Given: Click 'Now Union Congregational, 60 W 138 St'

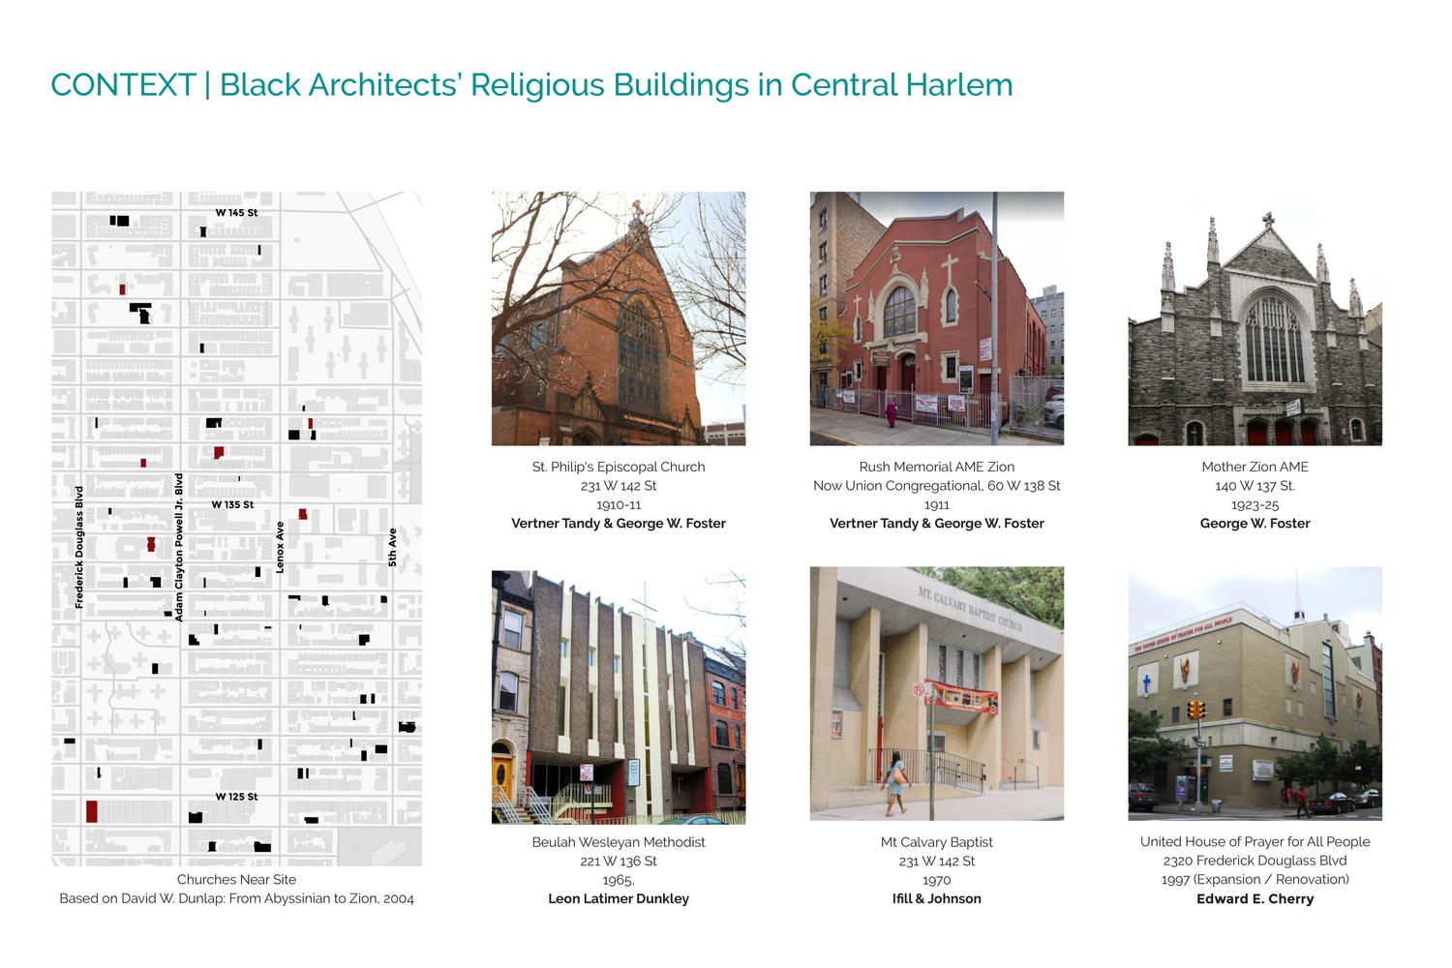Looking at the screenshot, I should 937,486.
